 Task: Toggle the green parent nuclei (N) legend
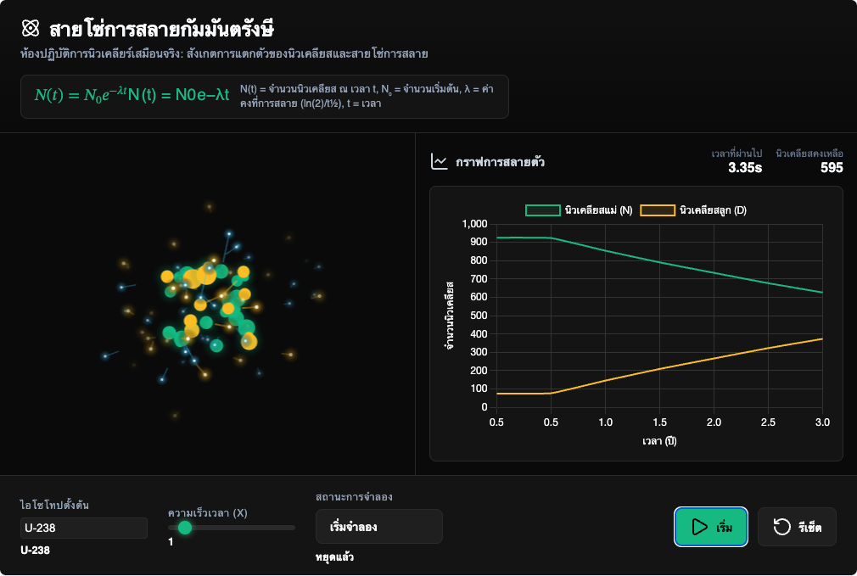coord(579,210)
